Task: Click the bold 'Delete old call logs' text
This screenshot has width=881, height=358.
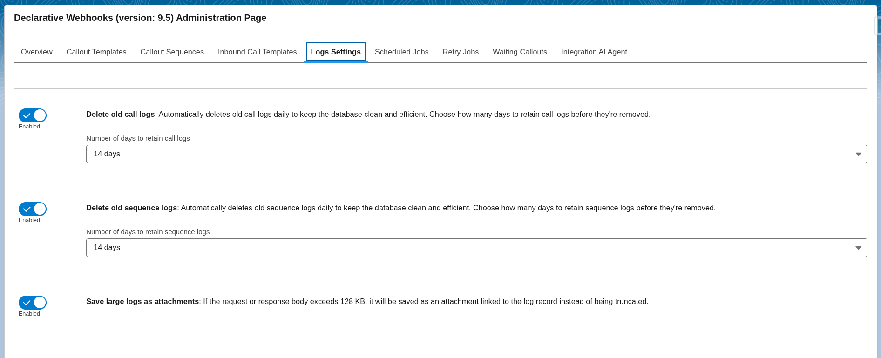Action: [120, 115]
